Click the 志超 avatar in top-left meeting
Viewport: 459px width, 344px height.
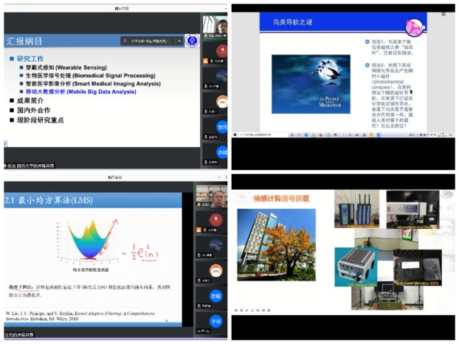pyautogui.click(x=222, y=152)
